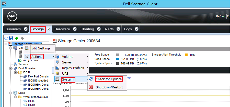Select Storage Center 200634 in tree
The image size is (230, 107).
pyautogui.click(x=28, y=44)
